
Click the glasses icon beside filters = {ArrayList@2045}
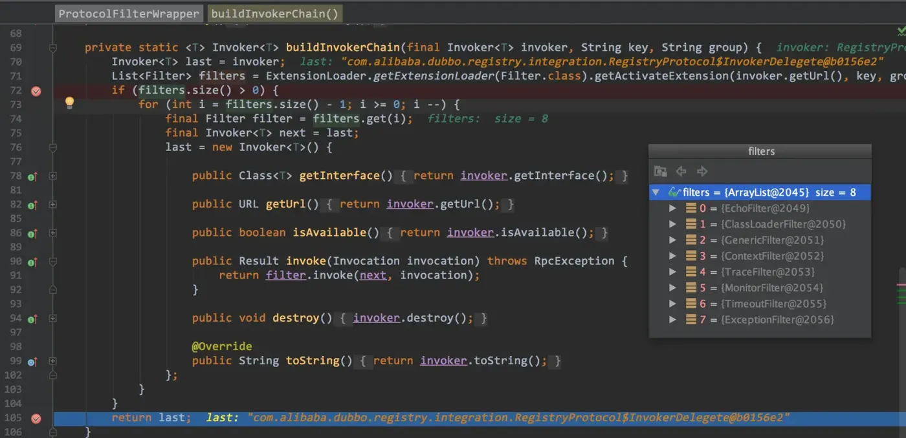tap(674, 193)
